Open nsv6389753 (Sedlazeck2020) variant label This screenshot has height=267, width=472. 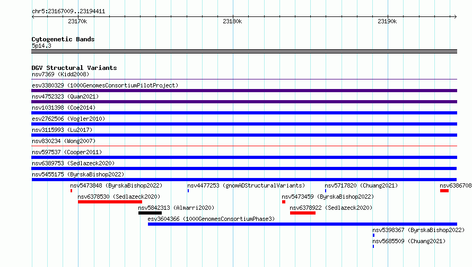[x=73, y=163]
